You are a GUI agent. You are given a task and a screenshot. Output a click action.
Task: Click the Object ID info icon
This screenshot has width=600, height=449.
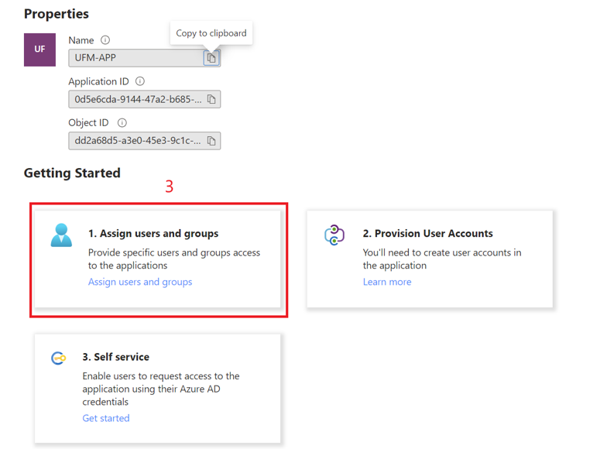[x=122, y=122]
